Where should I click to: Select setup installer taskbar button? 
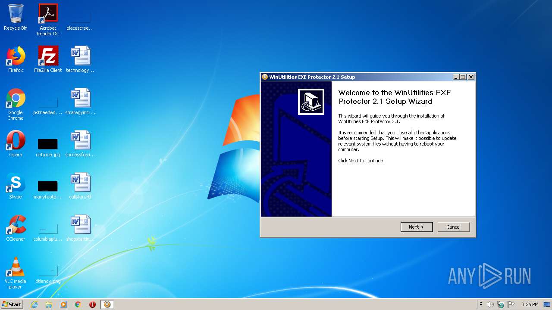pos(107,304)
